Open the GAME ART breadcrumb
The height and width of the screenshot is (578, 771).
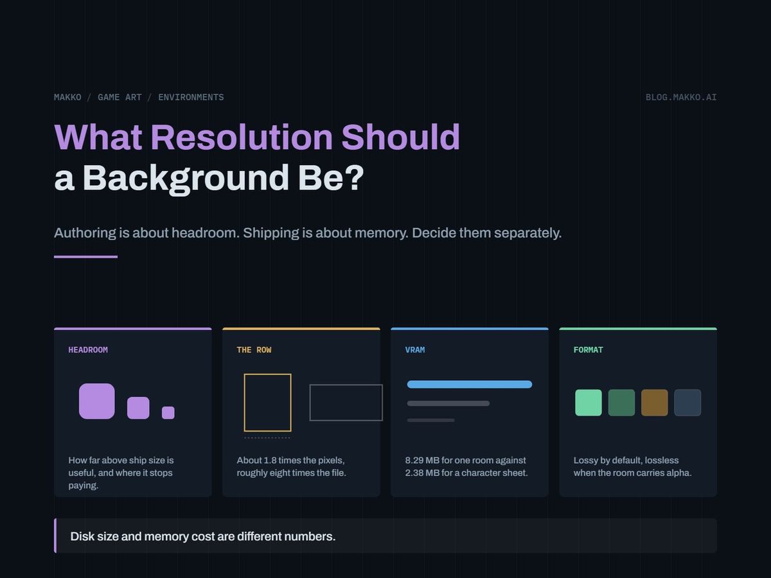pyautogui.click(x=120, y=97)
